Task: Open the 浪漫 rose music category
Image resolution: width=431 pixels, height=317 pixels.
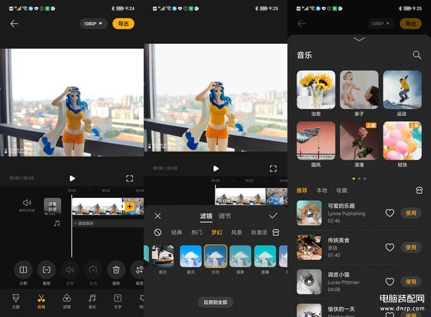Action: [x=359, y=140]
